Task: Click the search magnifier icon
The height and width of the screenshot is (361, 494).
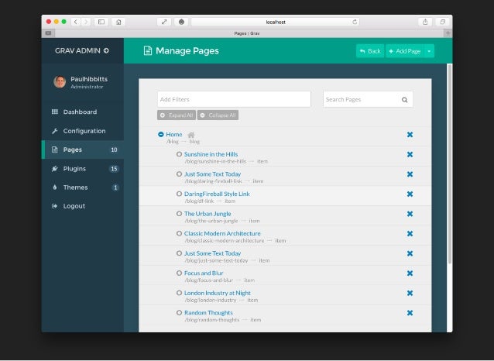Action: [x=404, y=100]
